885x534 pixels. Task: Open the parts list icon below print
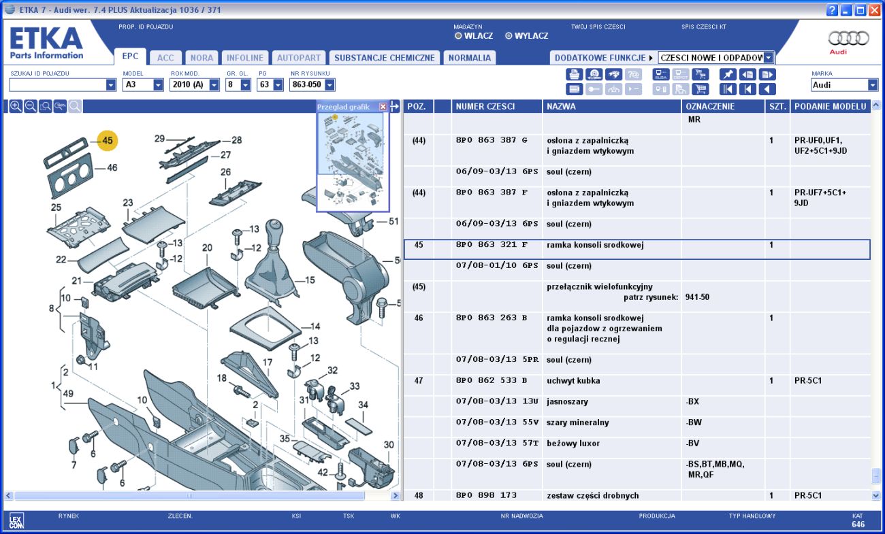pyautogui.click(x=575, y=89)
